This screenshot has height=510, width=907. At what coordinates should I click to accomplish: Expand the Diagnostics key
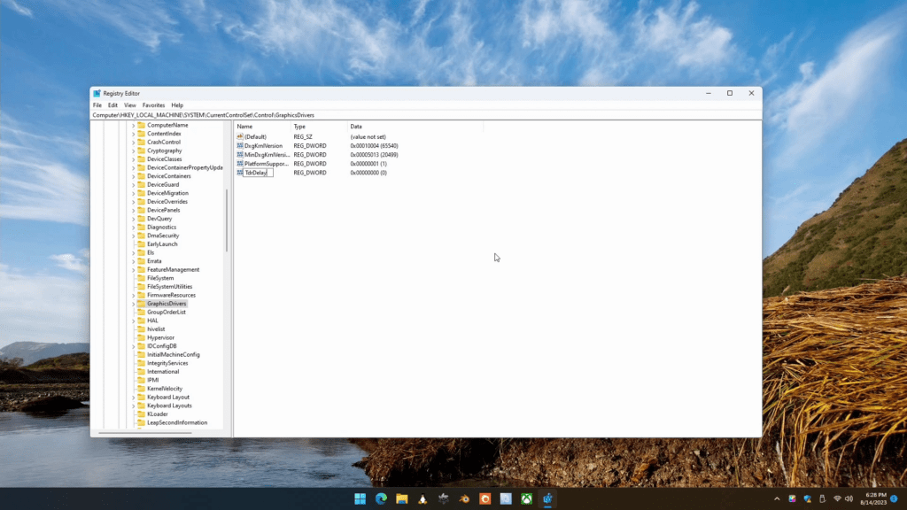[133, 228]
